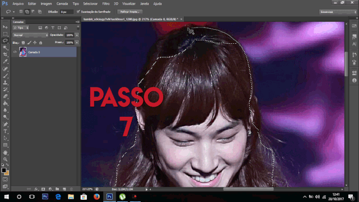
Task: Expand the layer opacity dropdown arrow
Action: (x=77, y=35)
